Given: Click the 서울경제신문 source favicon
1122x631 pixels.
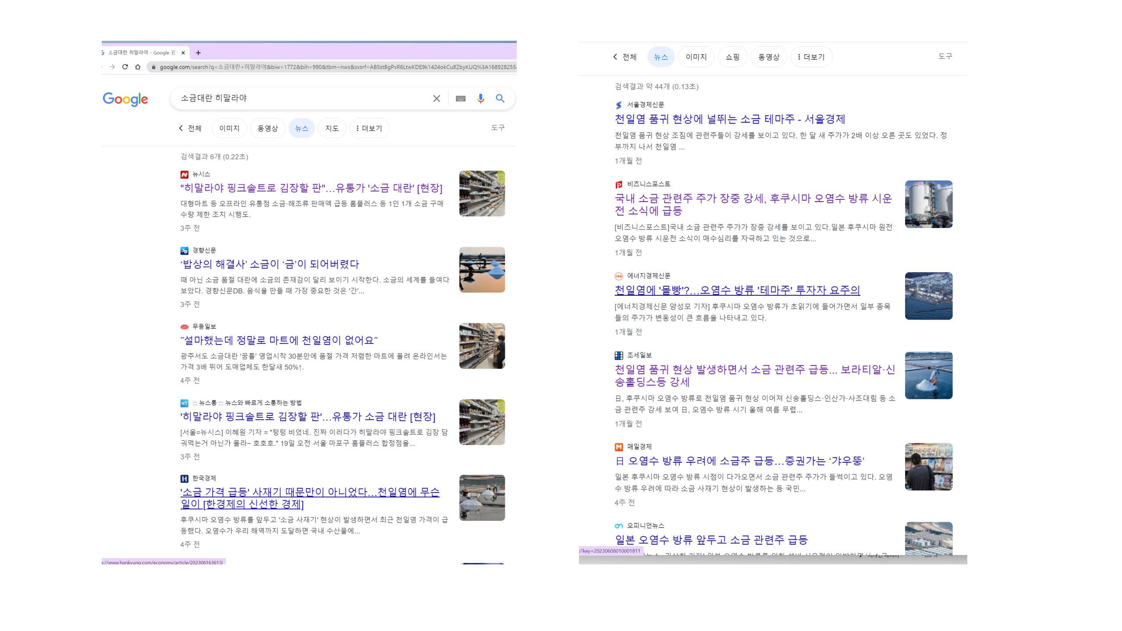Looking at the screenshot, I should click(619, 105).
